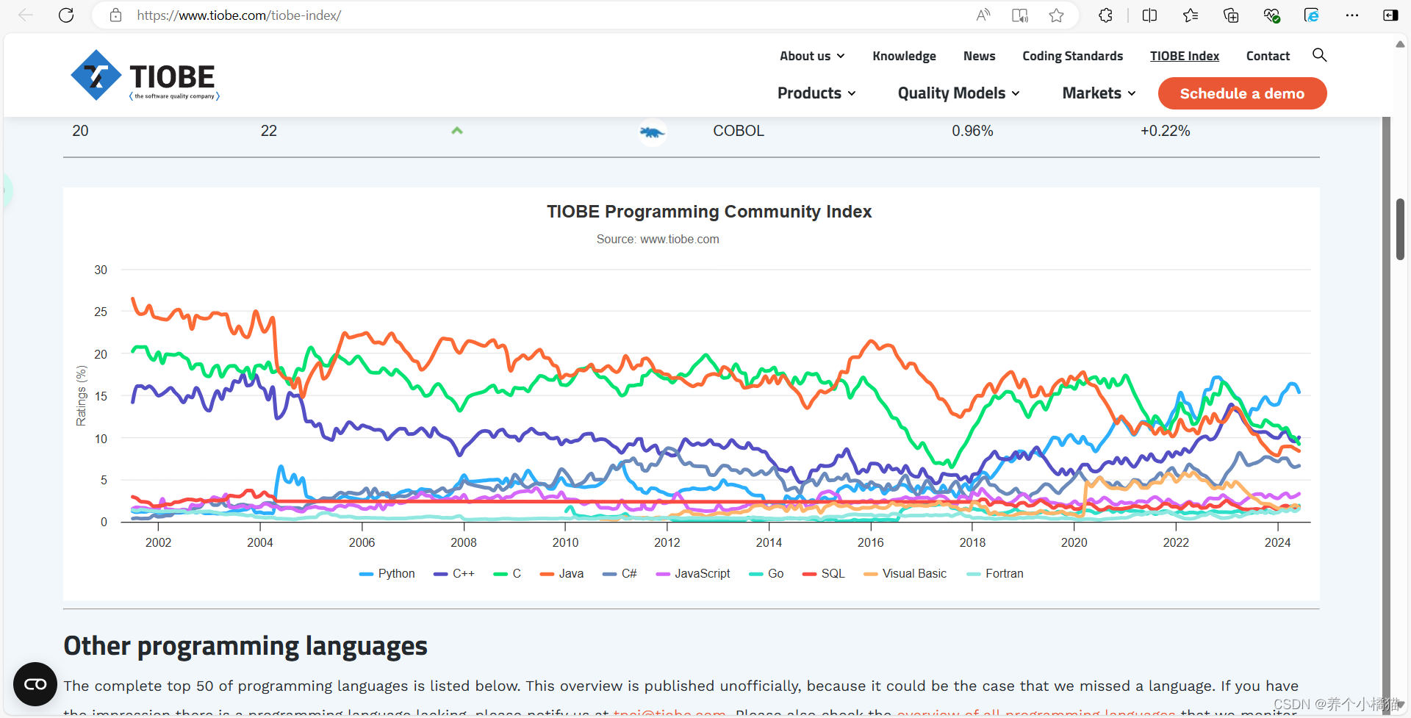Open favorites list icon
This screenshot has height=718, width=1411.
tap(1191, 15)
